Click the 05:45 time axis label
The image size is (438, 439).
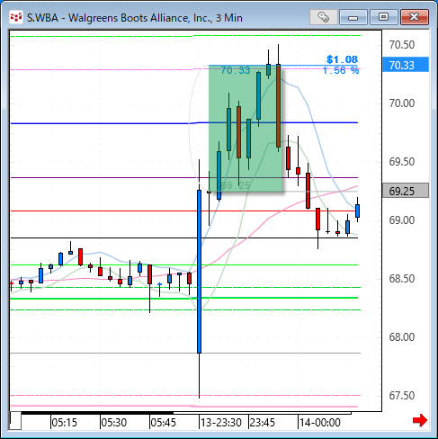pos(163,423)
